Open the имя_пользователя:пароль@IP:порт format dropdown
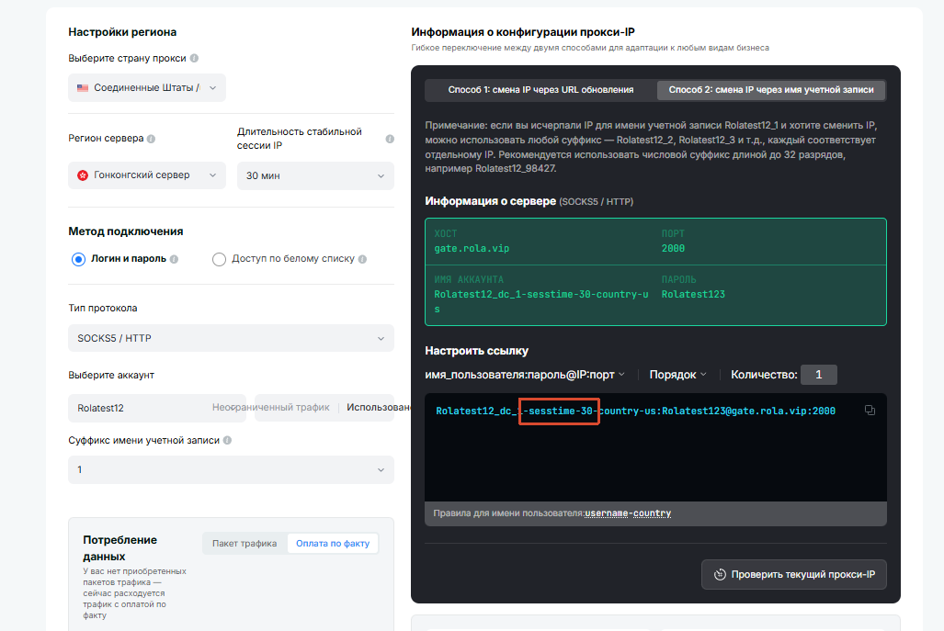 (x=525, y=375)
